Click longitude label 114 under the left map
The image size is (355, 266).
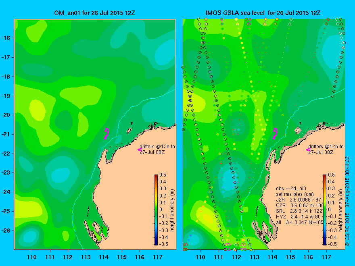[x=104, y=257]
